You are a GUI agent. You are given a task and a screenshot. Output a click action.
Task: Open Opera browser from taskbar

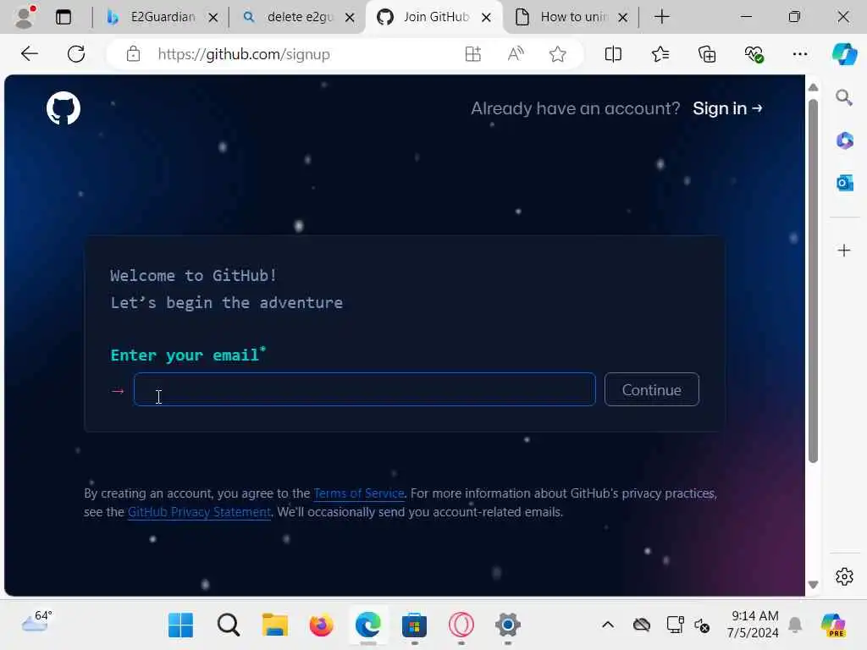(461, 625)
